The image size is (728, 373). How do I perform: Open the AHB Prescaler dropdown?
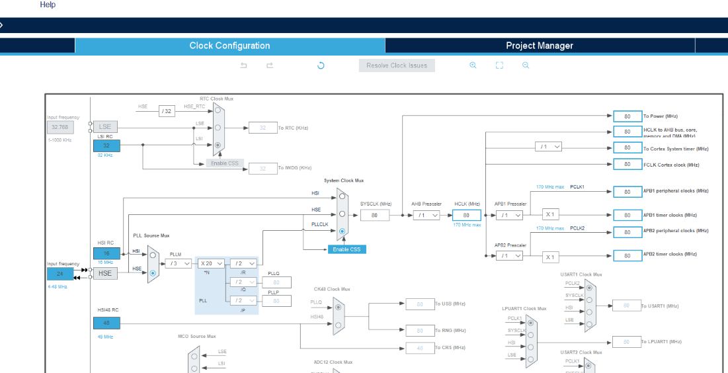click(426, 215)
